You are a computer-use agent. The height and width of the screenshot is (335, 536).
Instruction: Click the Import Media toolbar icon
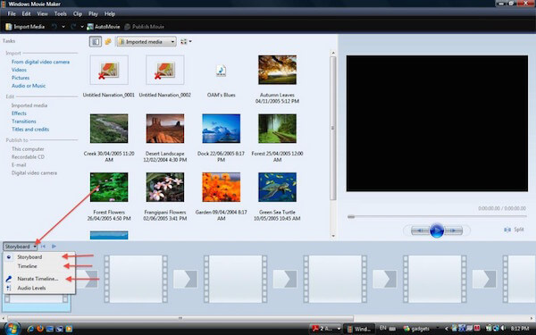pos(9,27)
